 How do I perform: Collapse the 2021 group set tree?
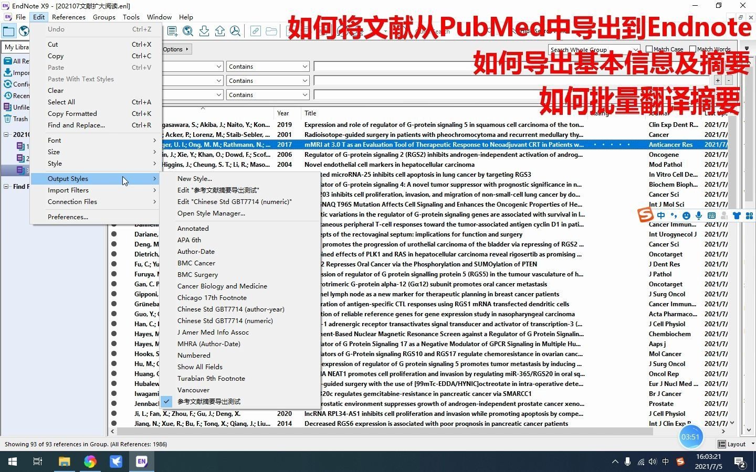[6, 135]
